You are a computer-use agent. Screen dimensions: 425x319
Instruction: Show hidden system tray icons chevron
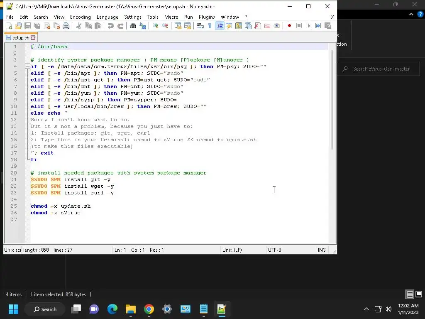click(366, 309)
